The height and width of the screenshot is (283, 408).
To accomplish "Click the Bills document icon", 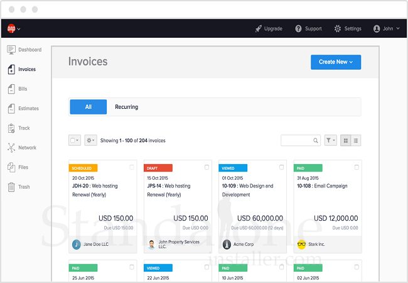I will [x=11, y=89].
